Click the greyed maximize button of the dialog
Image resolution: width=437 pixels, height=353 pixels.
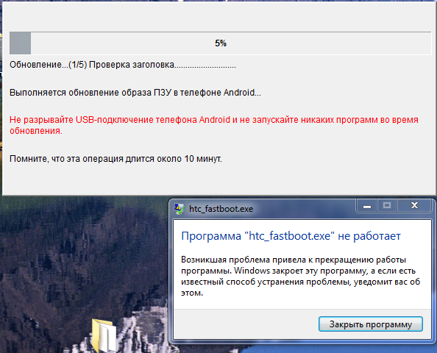[x=387, y=206]
